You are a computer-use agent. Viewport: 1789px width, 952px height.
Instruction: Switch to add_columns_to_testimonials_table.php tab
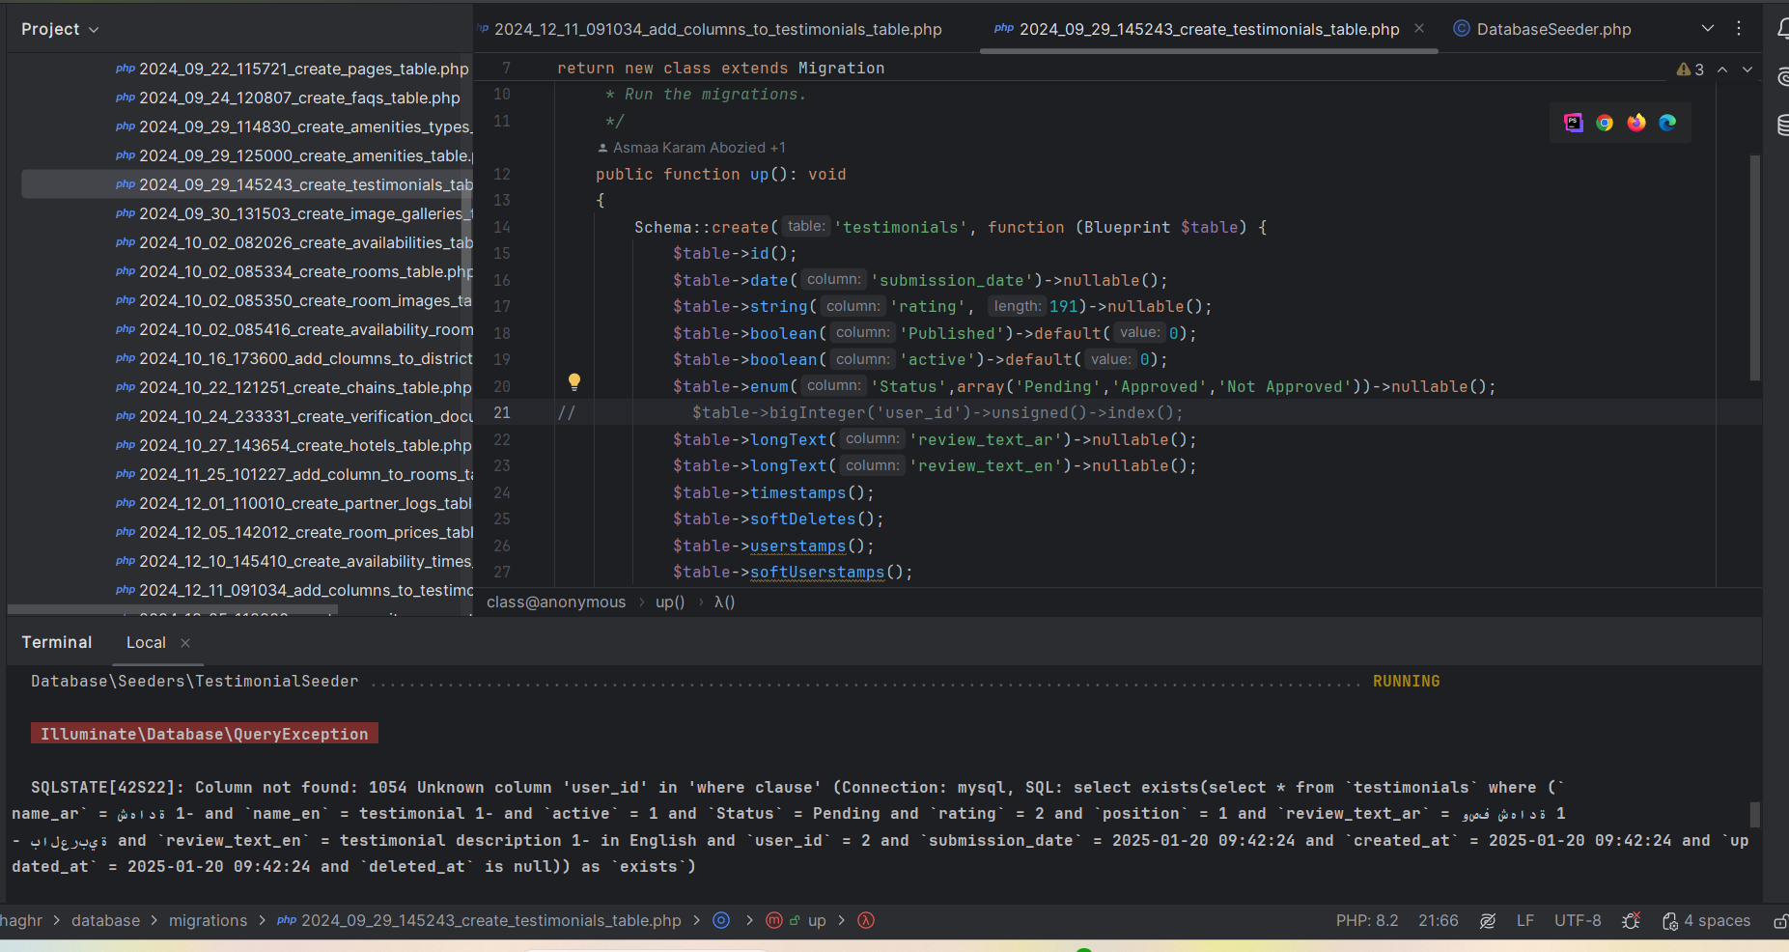point(717,29)
